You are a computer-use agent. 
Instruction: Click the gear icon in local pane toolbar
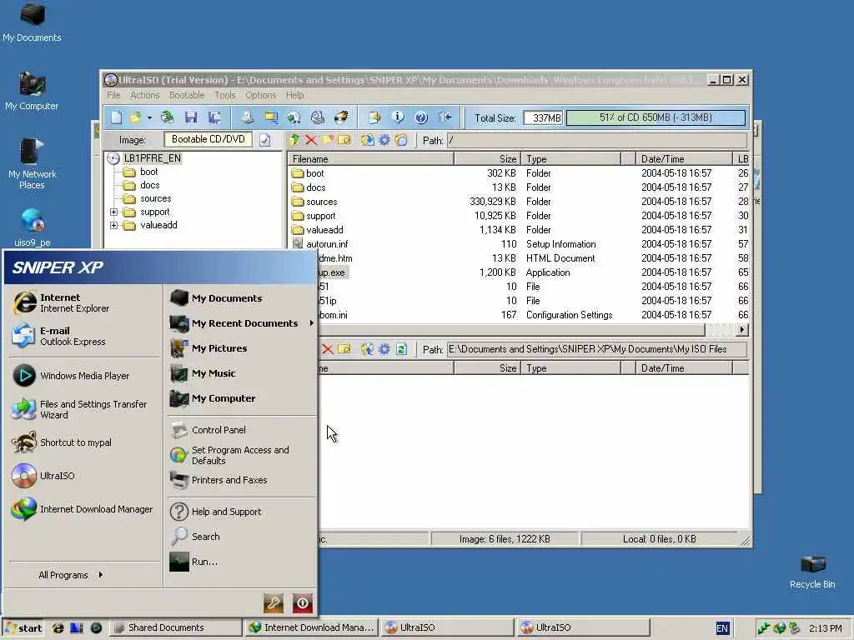click(x=384, y=349)
